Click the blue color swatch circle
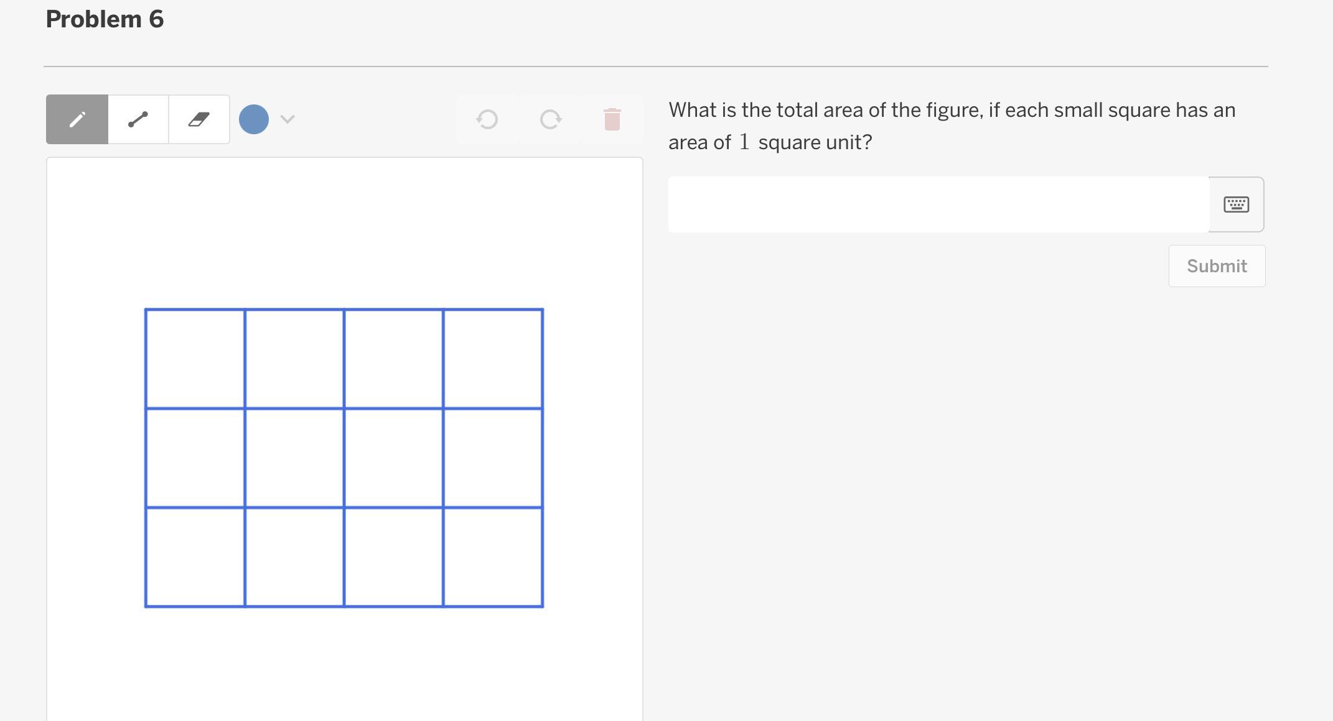 pyautogui.click(x=254, y=119)
